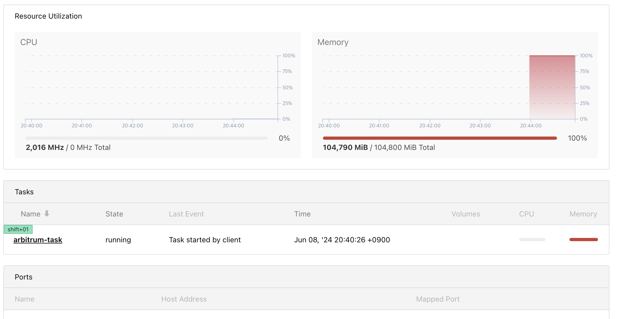Sort tasks by Time column
Image resolution: width=625 pixels, height=319 pixels.
302,214
